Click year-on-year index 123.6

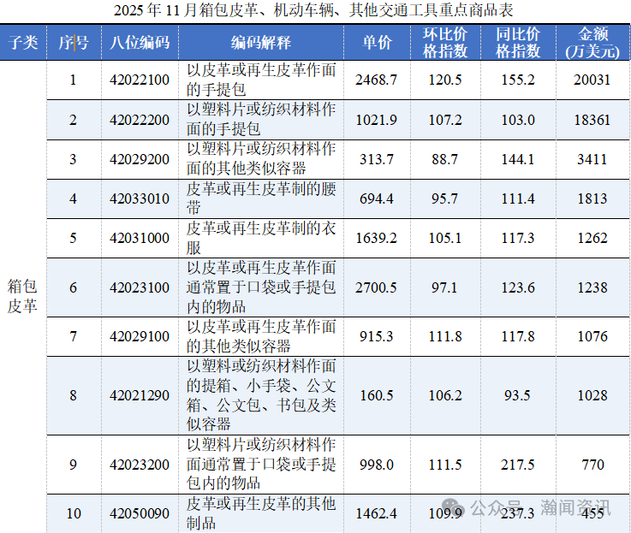(x=518, y=287)
